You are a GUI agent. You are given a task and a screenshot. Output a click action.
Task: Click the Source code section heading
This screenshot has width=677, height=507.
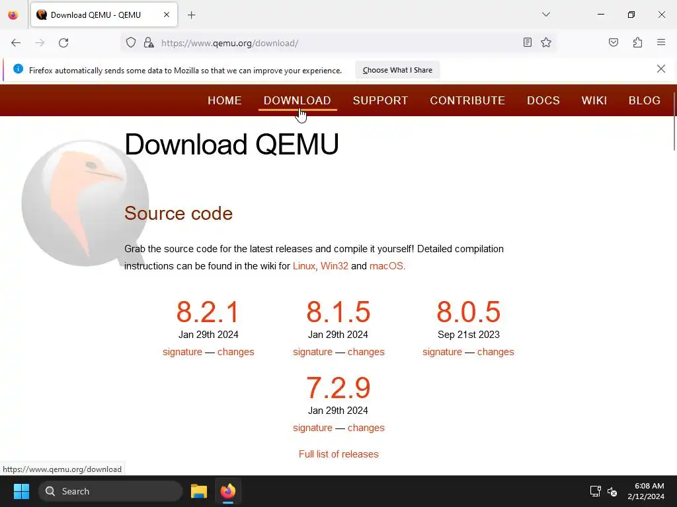pyautogui.click(x=179, y=213)
